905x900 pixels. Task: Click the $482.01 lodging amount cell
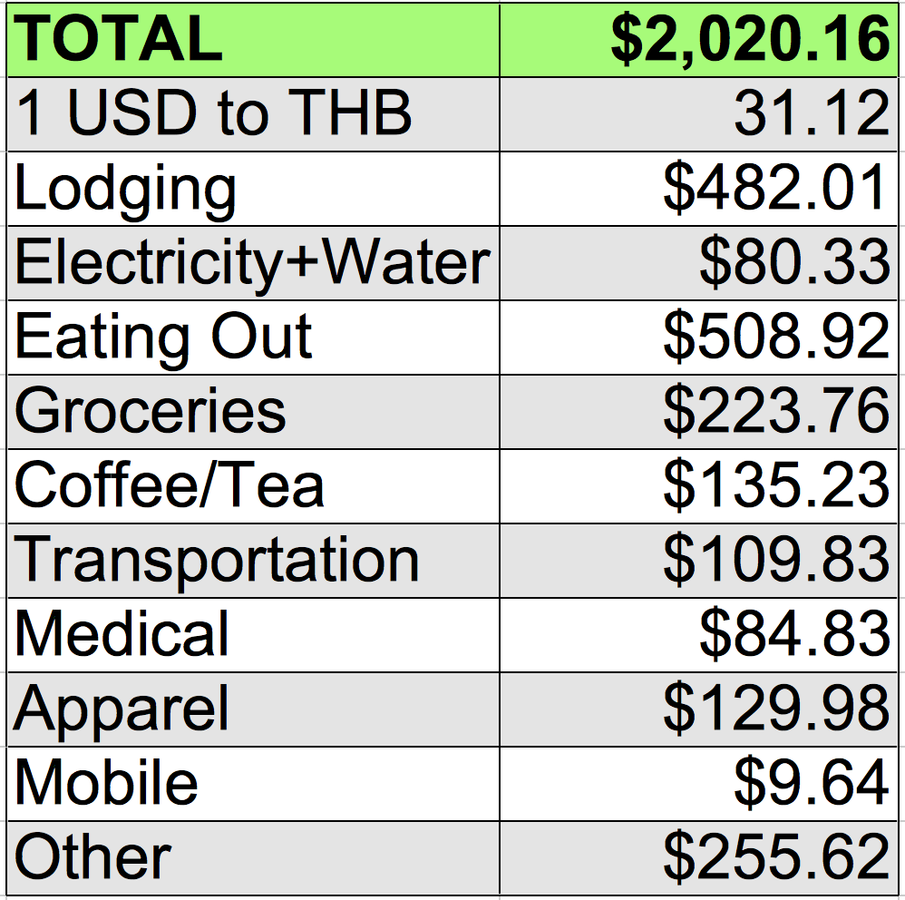[696, 189]
